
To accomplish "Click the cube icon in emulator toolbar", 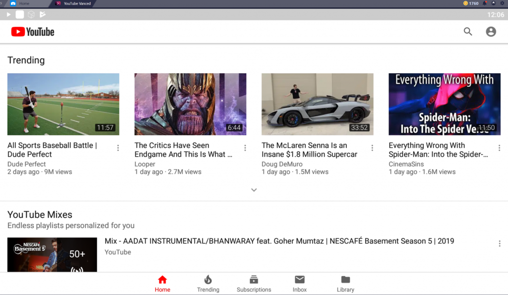I will [x=31, y=14].
